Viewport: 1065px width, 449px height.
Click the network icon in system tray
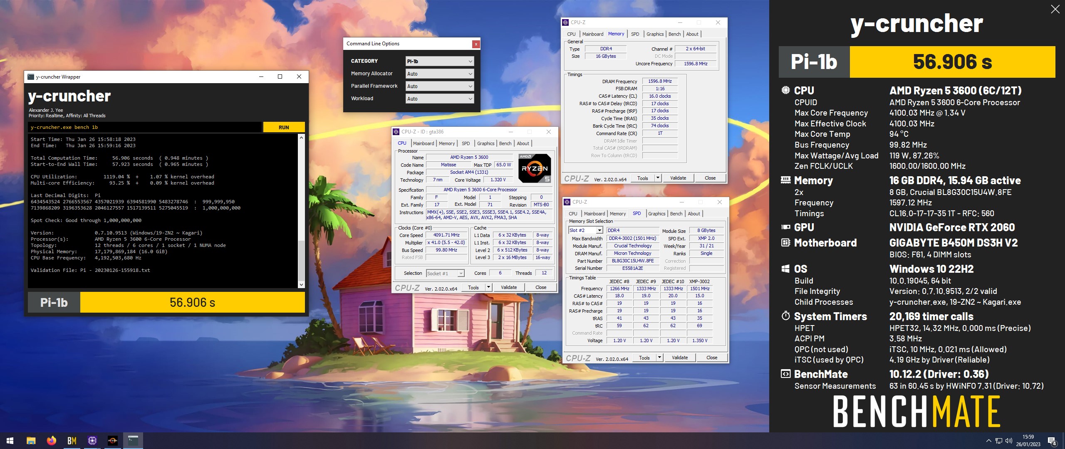[x=998, y=441]
